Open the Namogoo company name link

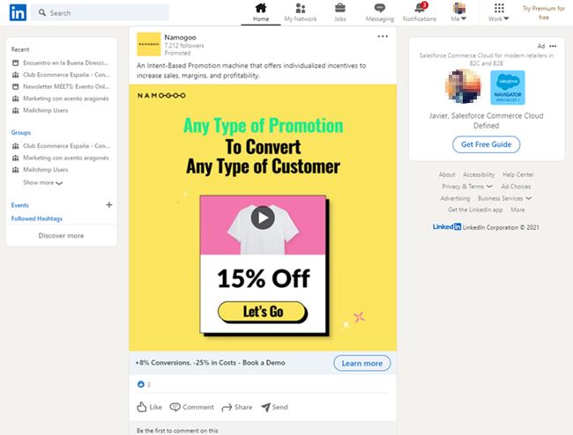click(180, 37)
